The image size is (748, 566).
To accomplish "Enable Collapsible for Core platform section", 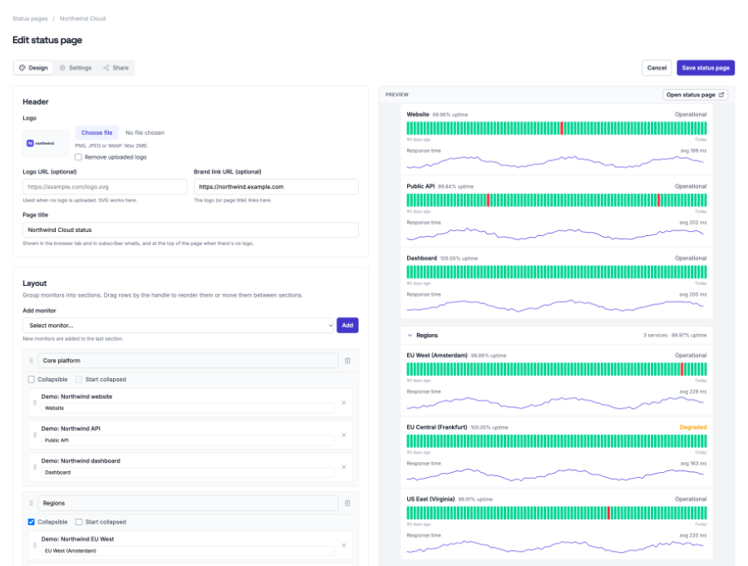I will point(32,379).
